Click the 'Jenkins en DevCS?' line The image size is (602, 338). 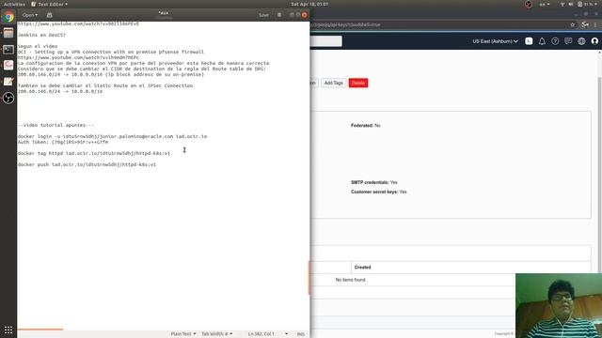41,35
